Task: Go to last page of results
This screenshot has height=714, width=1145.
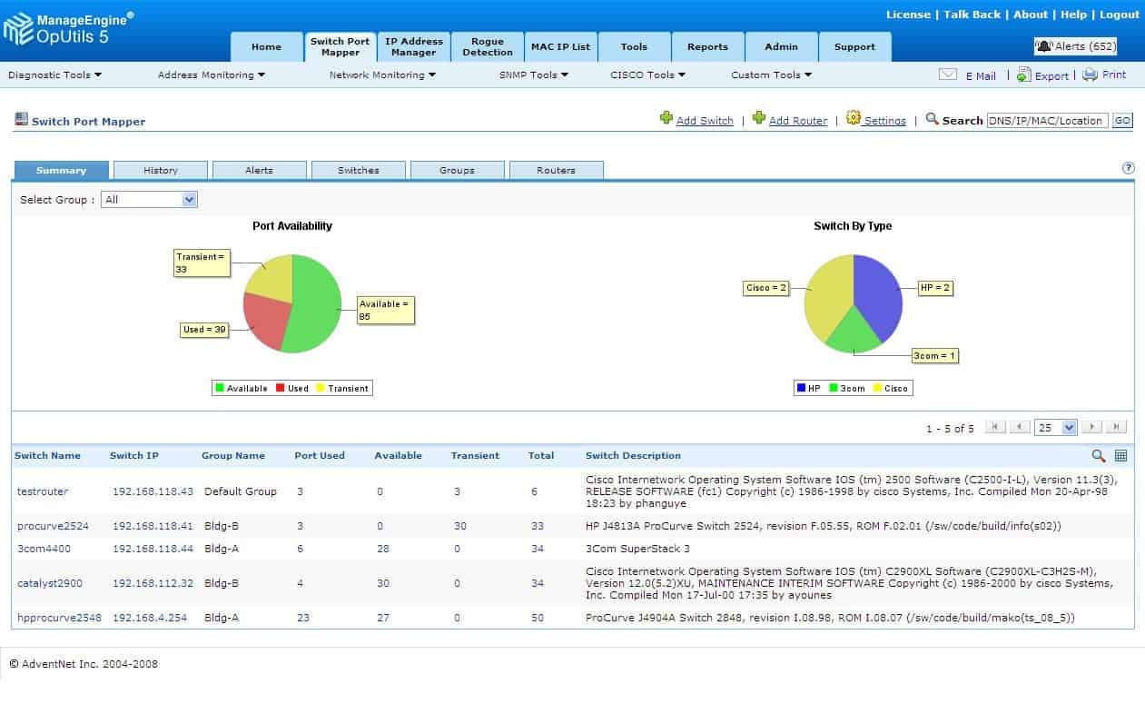Action: (1117, 427)
